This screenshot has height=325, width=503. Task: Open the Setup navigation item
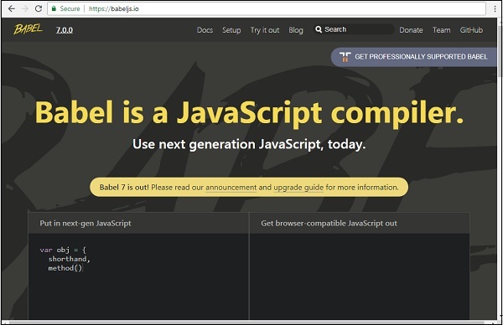pos(231,30)
